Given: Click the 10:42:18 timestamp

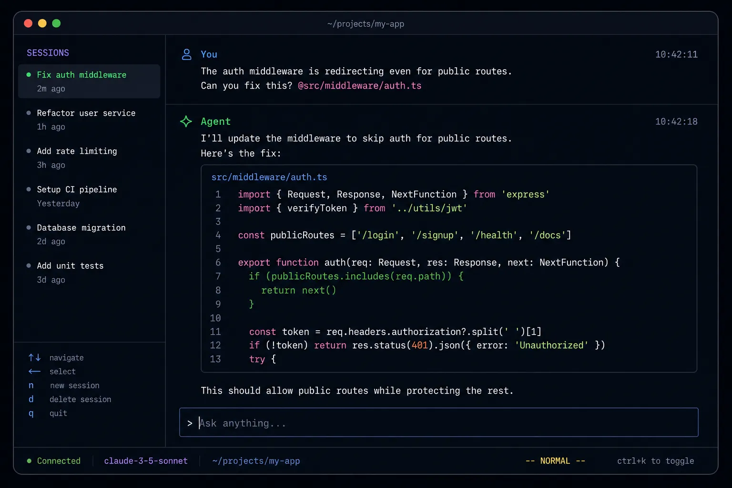Looking at the screenshot, I should 676,122.
